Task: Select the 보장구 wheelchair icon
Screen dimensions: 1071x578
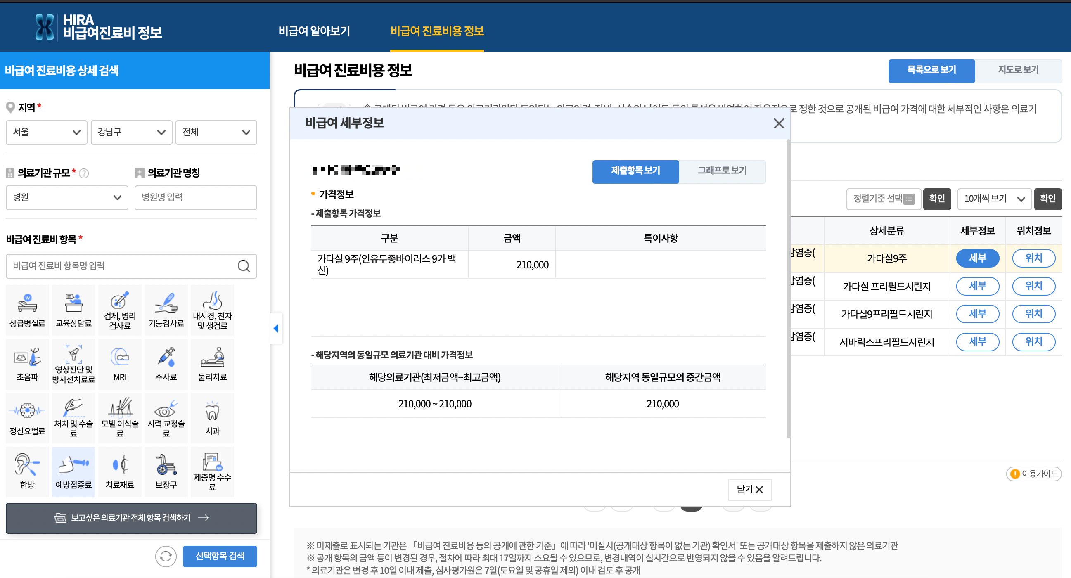Action: pos(166,471)
